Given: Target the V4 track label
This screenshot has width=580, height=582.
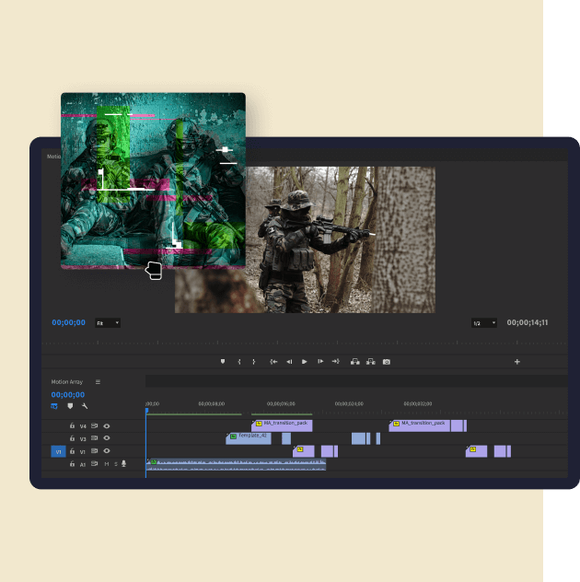Looking at the screenshot, I should click(83, 426).
